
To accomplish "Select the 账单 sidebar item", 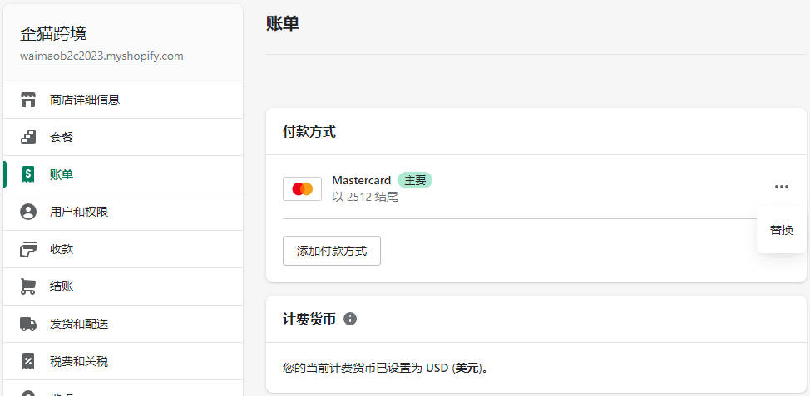I will point(123,174).
